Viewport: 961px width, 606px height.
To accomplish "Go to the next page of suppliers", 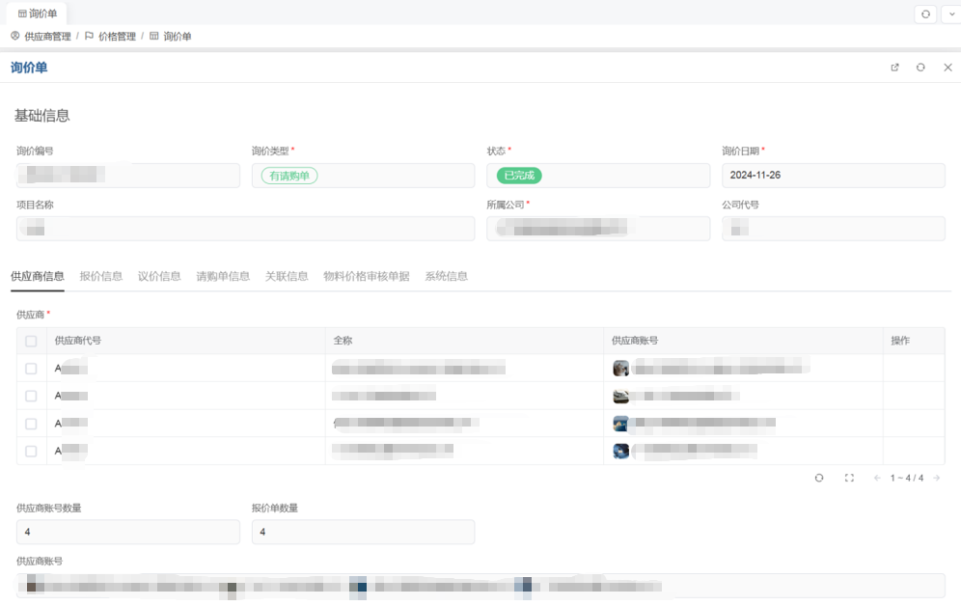I will pos(936,478).
